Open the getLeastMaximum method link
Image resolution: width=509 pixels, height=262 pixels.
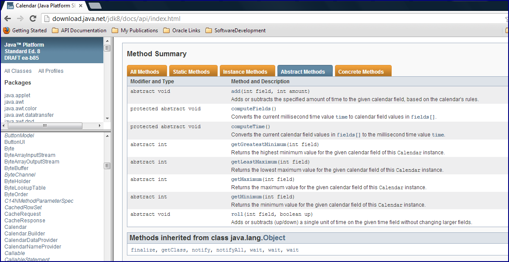(254, 161)
